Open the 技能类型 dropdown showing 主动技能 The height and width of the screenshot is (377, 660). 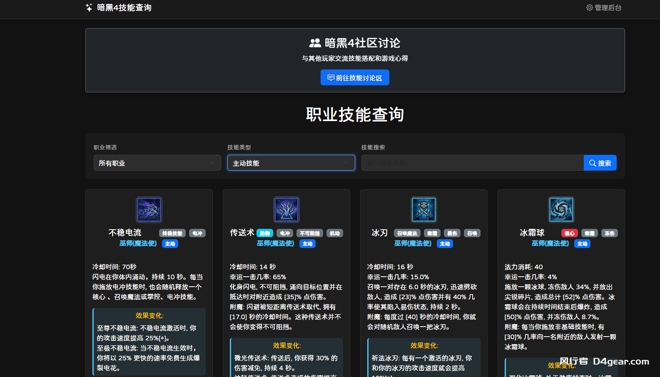click(x=291, y=163)
